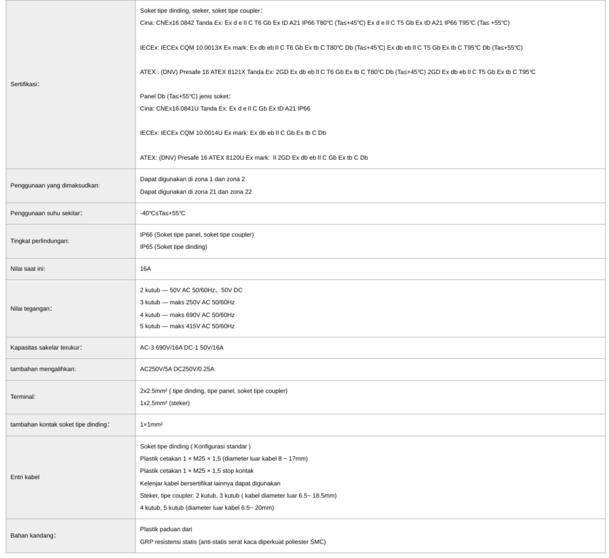609x558 pixels.
Task: Click the Cina CNEx16.0841U marking line
Action: pyautogui.click(x=225, y=108)
